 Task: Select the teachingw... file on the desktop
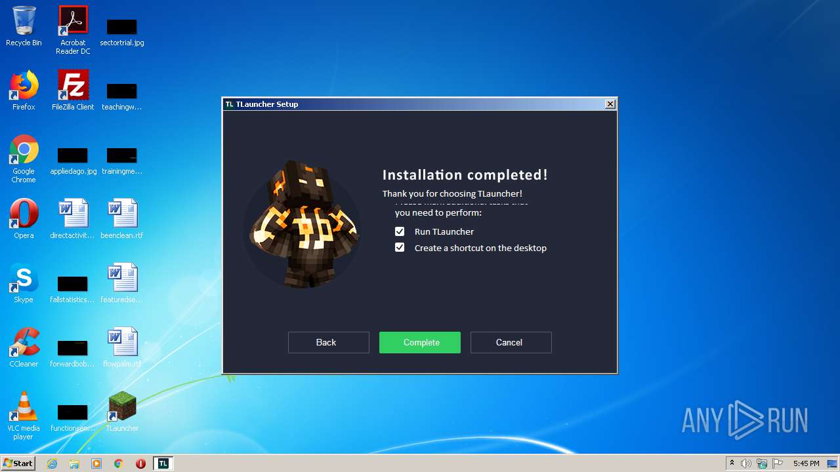[122, 97]
